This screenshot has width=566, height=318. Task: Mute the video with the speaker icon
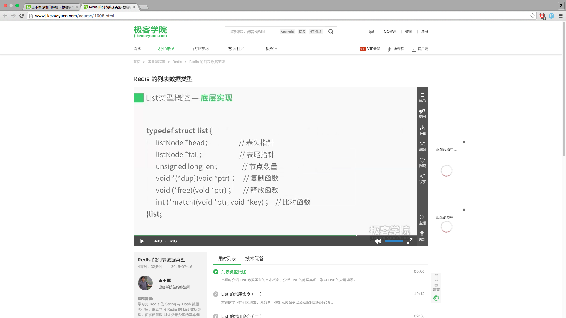(378, 241)
